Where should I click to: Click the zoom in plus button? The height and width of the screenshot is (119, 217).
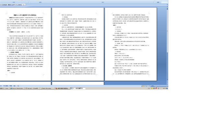[167, 86]
